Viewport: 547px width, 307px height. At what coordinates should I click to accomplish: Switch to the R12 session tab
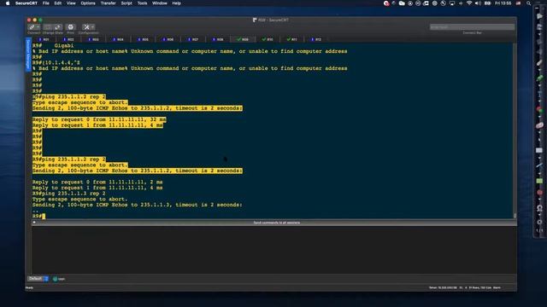pyautogui.click(x=316, y=39)
